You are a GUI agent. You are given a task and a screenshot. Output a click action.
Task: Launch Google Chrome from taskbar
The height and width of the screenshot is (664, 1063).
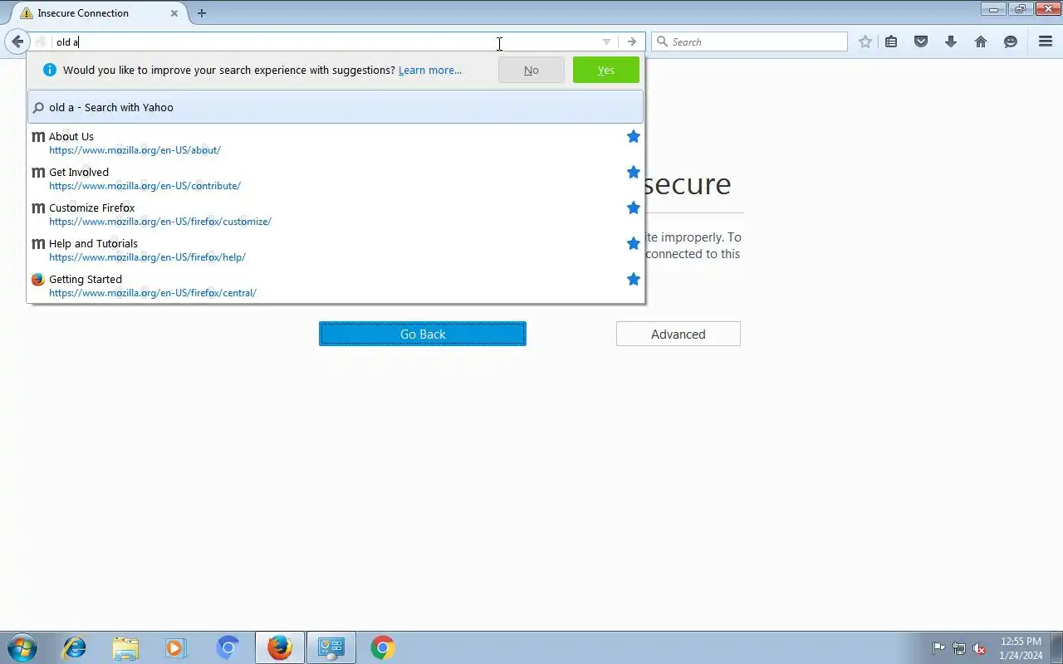(x=383, y=647)
